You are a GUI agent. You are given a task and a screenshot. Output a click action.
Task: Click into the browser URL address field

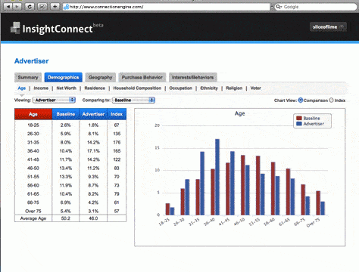167,7
